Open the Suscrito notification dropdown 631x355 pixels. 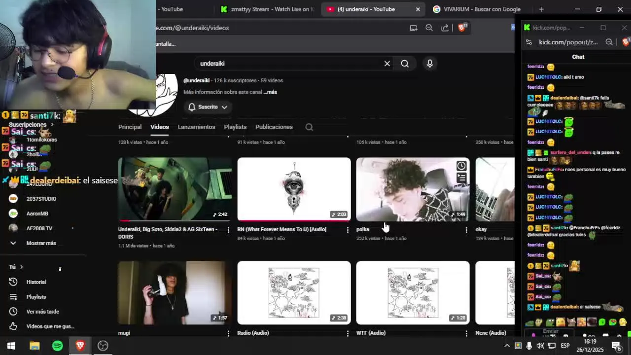(x=208, y=107)
